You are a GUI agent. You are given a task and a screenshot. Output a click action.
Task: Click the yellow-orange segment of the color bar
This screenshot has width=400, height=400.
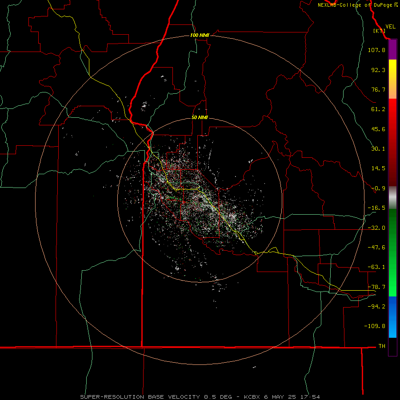tap(392, 79)
